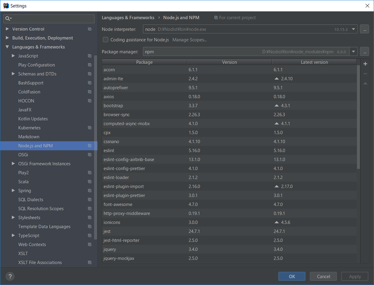Click the project copy icon beside Play2
This screenshot has width=374, height=285.
click(90, 173)
